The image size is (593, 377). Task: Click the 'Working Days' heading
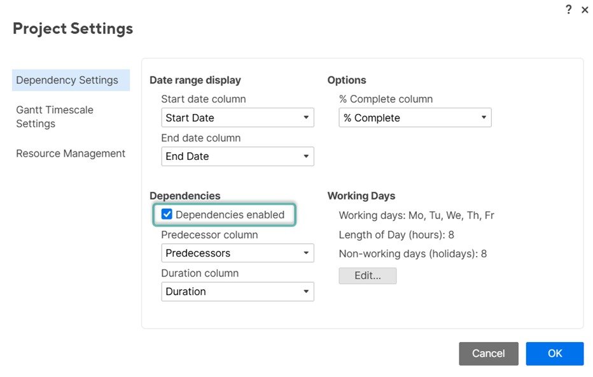tap(361, 196)
